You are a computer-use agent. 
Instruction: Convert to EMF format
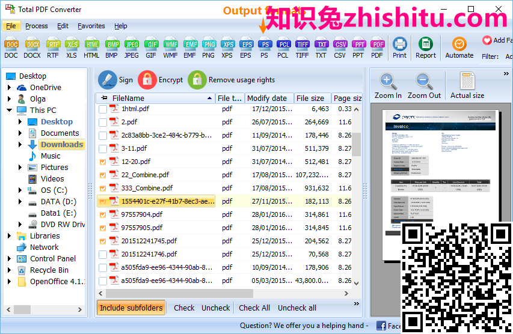(190, 48)
